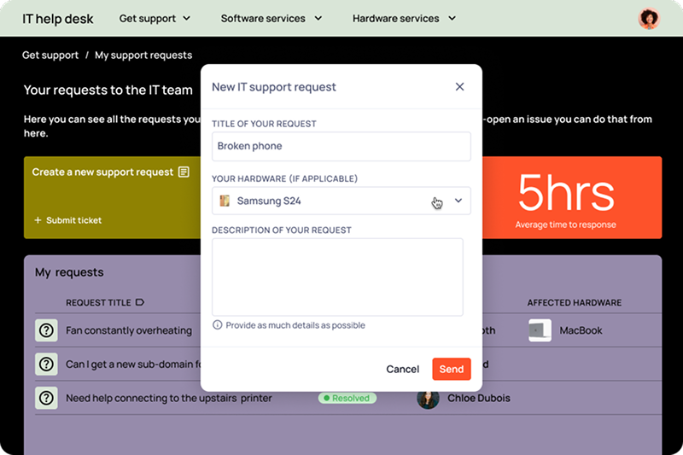Close the New IT support request dialog
The width and height of the screenshot is (683, 455).
click(459, 87)
